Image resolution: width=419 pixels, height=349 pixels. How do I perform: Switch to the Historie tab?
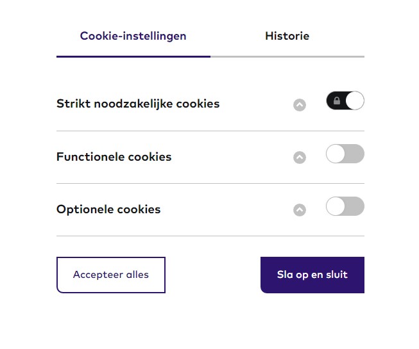pyautogui.click(x=287, y=36)
